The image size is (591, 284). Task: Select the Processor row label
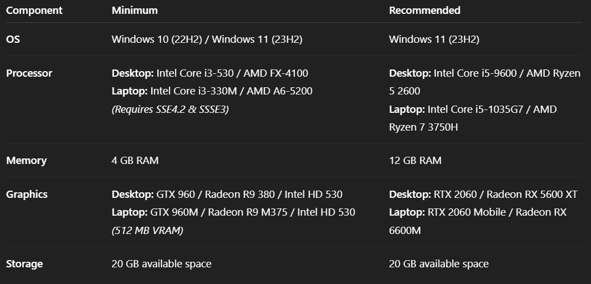pos(29,73)
